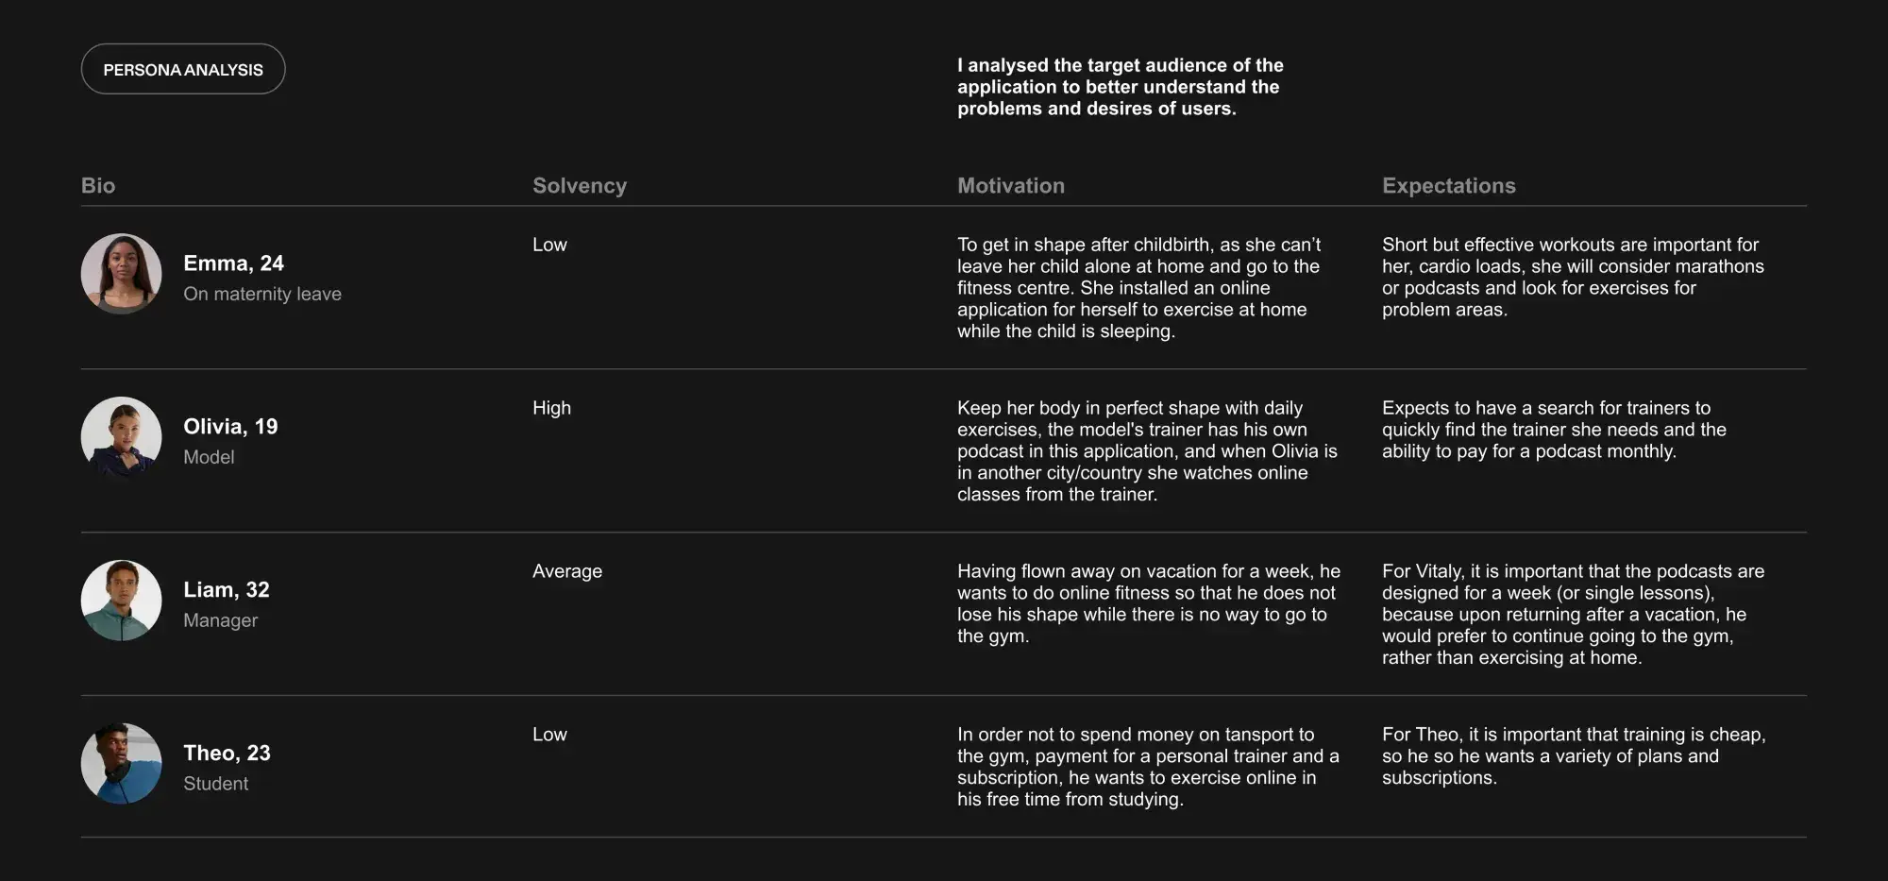Click the On maternity leave subtitle
The width and height of the screenshot is (1888, 881).
262,294
